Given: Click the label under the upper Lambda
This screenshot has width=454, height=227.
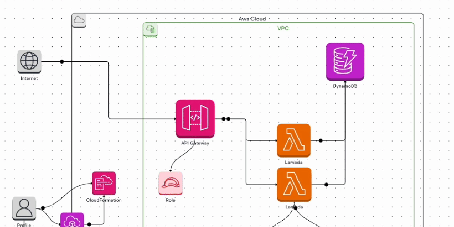Looking at the screenshot, I should coord(294,162).
